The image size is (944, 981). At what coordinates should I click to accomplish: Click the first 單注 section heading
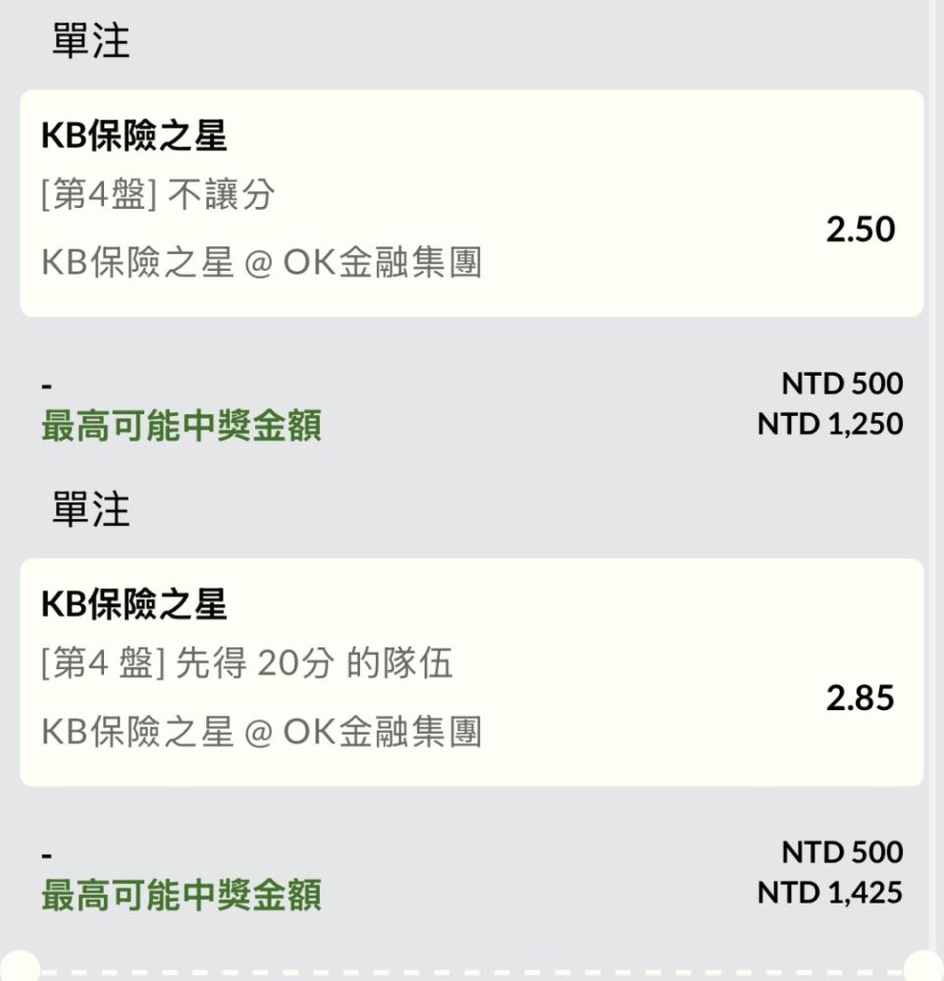[x=90, y=41]
